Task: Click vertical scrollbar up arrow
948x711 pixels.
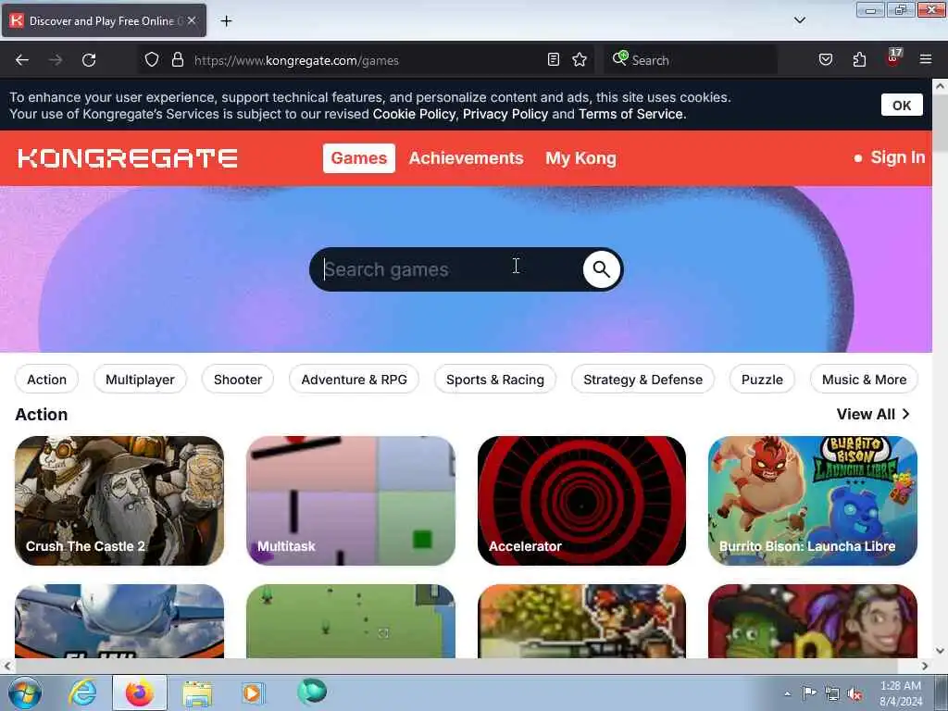Action: (941, 86)
